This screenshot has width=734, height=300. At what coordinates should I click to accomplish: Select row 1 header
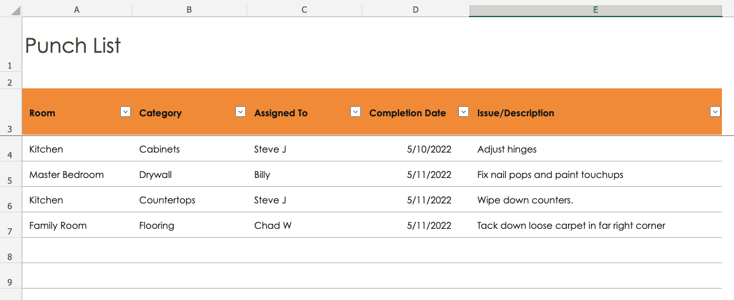click(10, 44)
